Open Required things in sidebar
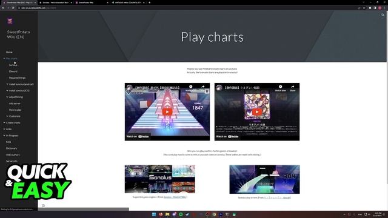This screenshot has width=388, height=218. (x=17, y=78)
